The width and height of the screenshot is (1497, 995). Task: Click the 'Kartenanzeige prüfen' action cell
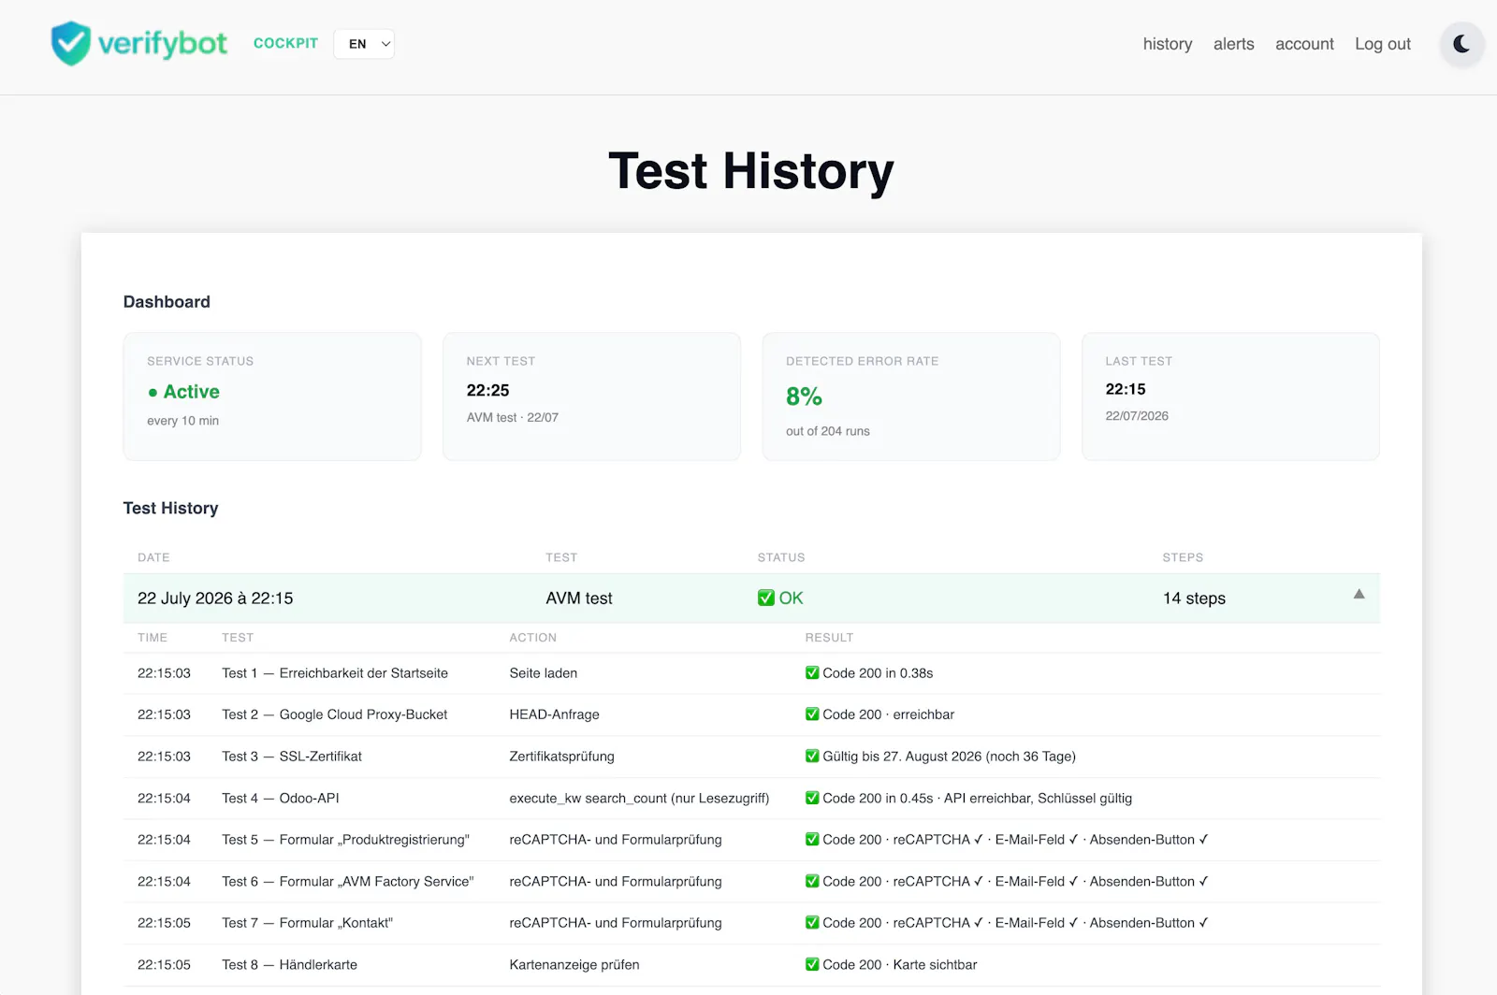pos(574,965)
